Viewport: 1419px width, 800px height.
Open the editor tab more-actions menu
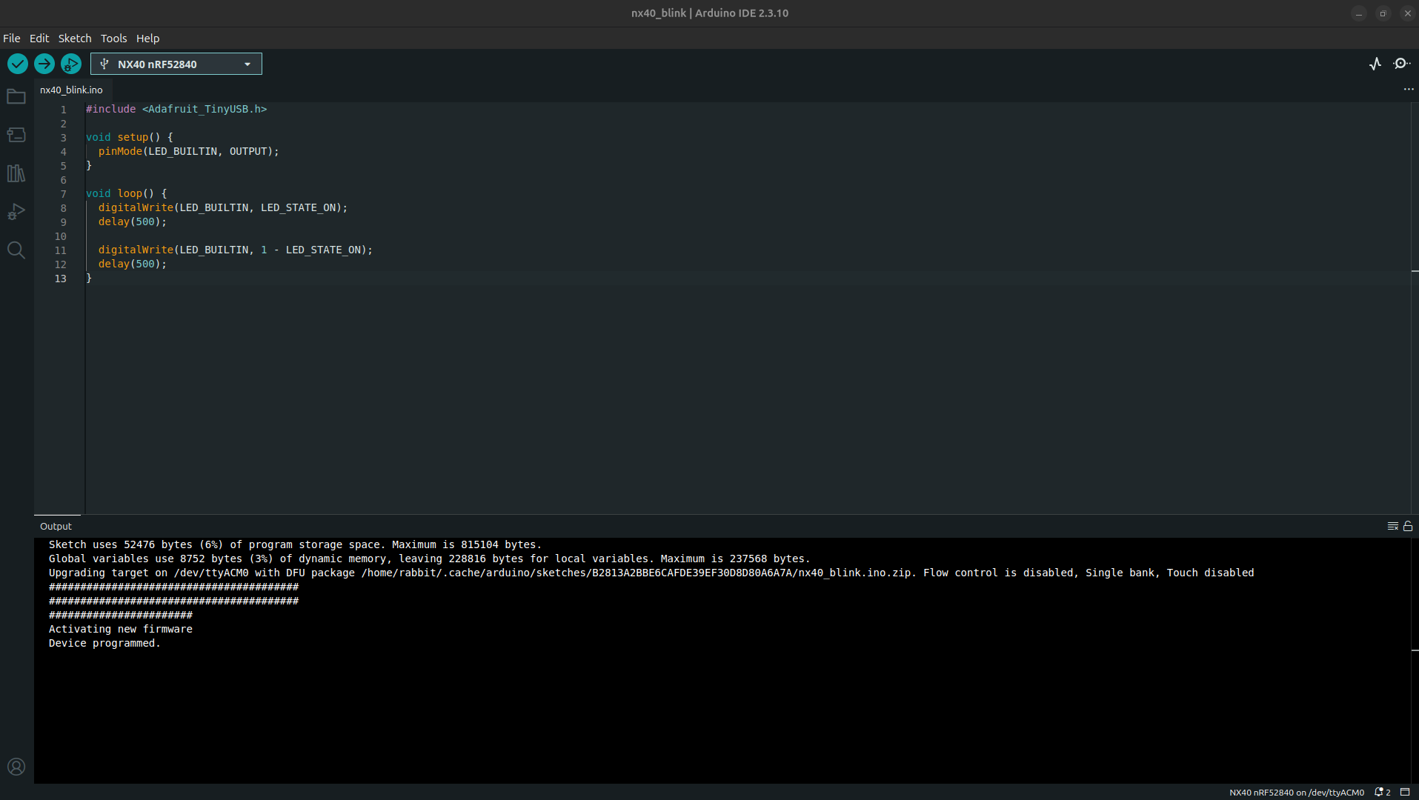1409,90
